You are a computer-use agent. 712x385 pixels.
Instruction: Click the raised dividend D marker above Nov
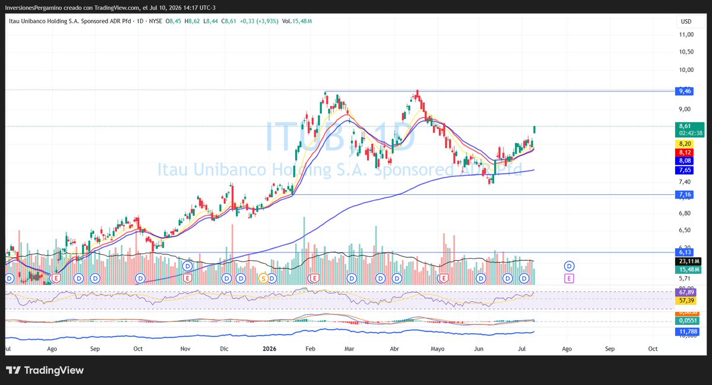(187, 266)
